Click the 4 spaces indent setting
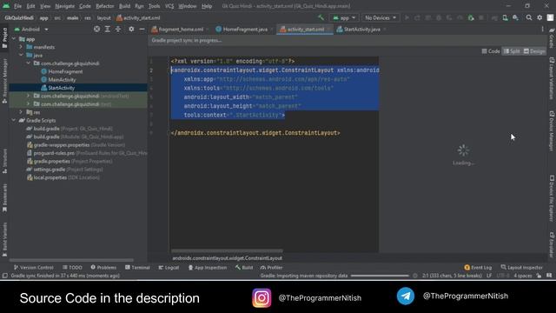556x313 pixels. coord(523,276)
